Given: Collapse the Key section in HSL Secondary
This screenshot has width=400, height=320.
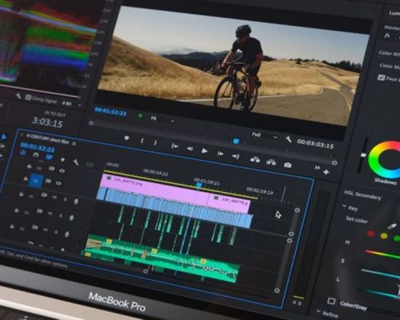Looking at the screenshot, I should coord(344,206).
